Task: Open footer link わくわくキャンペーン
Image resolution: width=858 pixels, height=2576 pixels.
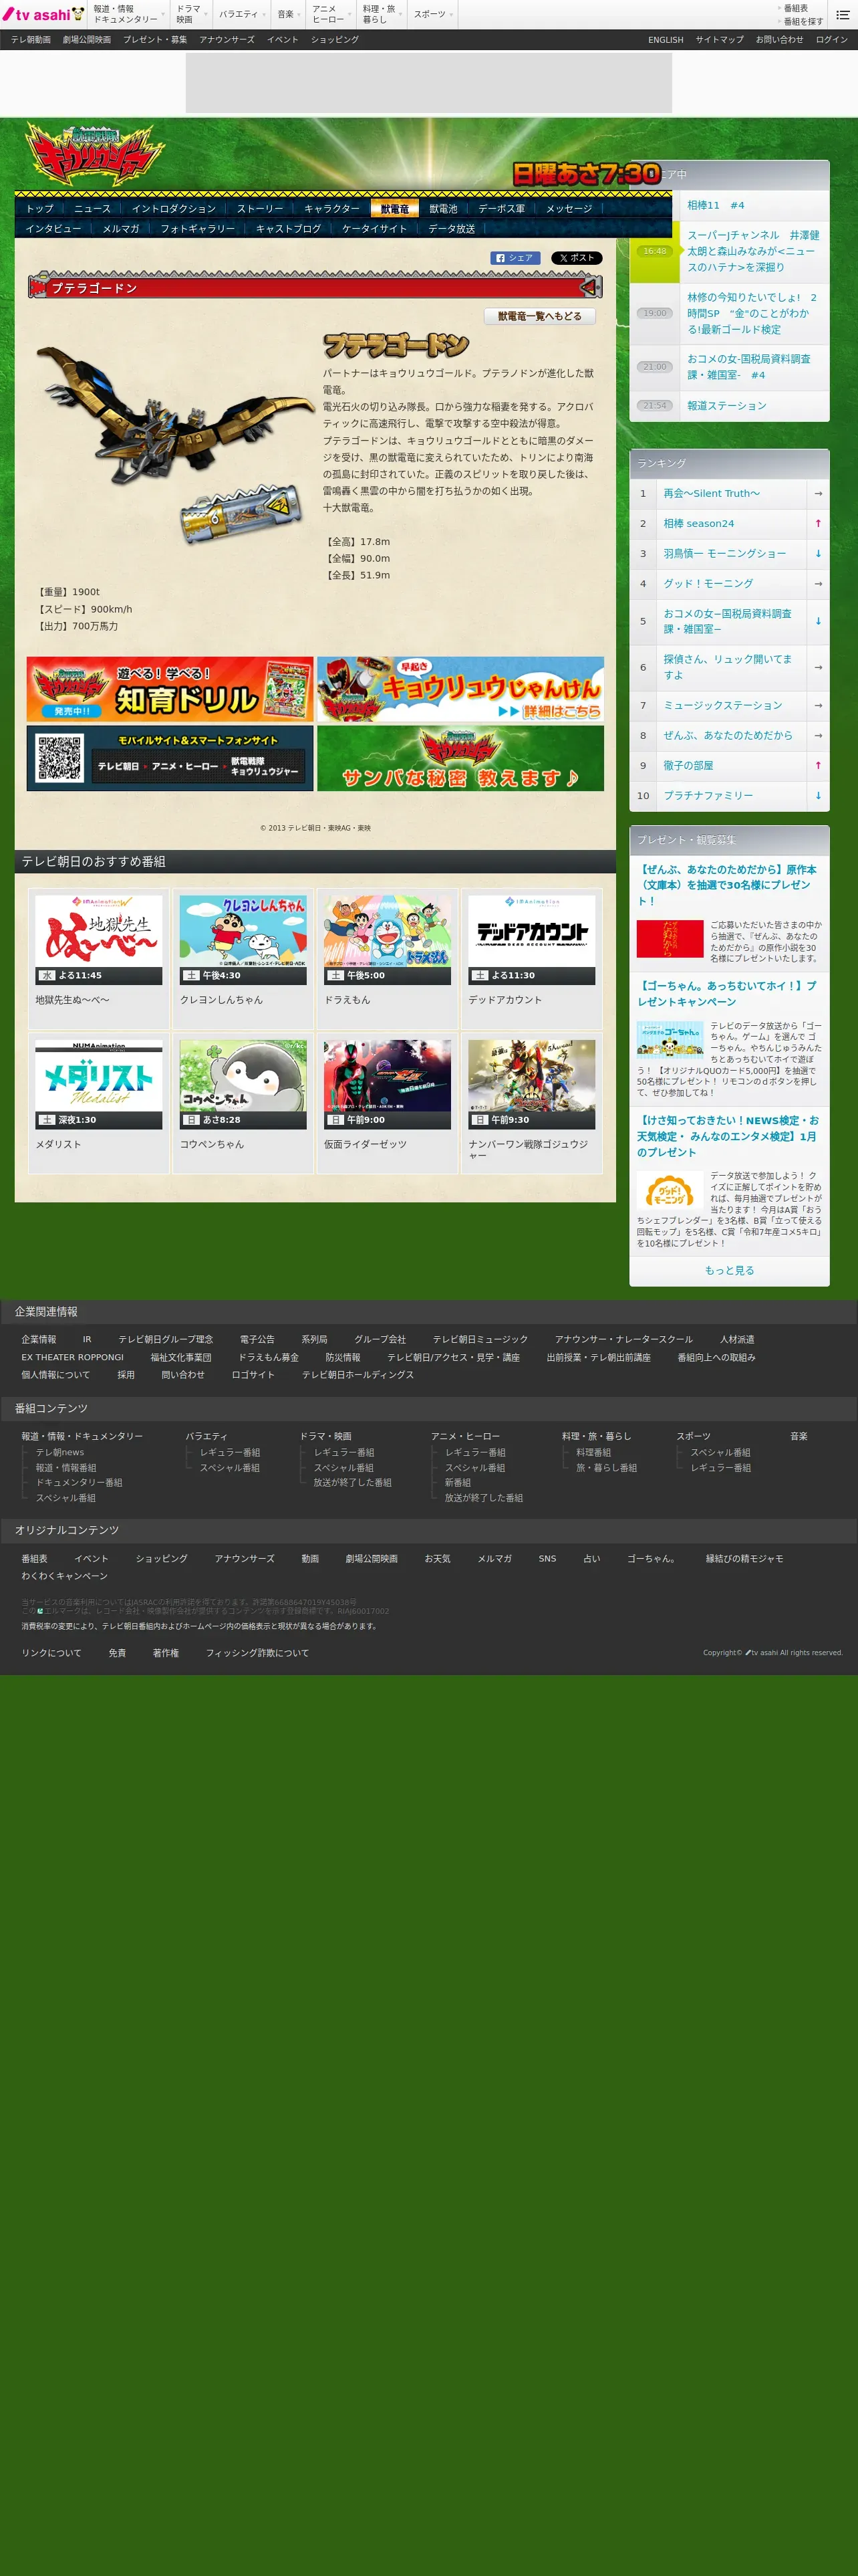Action: (x=64, y=1576)
